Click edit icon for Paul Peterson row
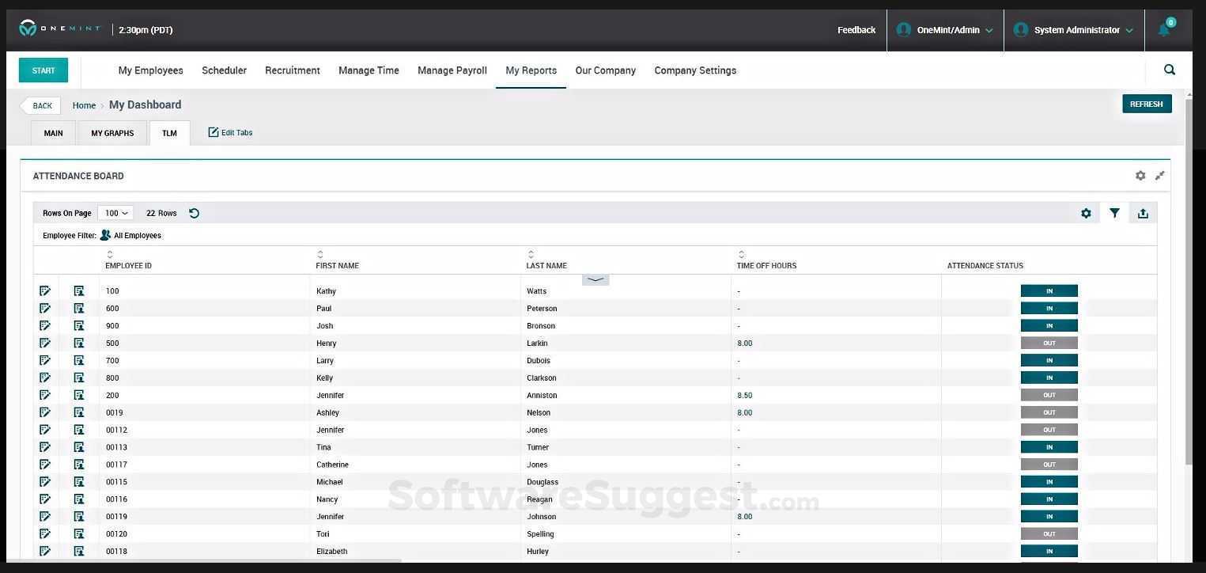Screen dimensions: 1206x573 tap(45, 309)
